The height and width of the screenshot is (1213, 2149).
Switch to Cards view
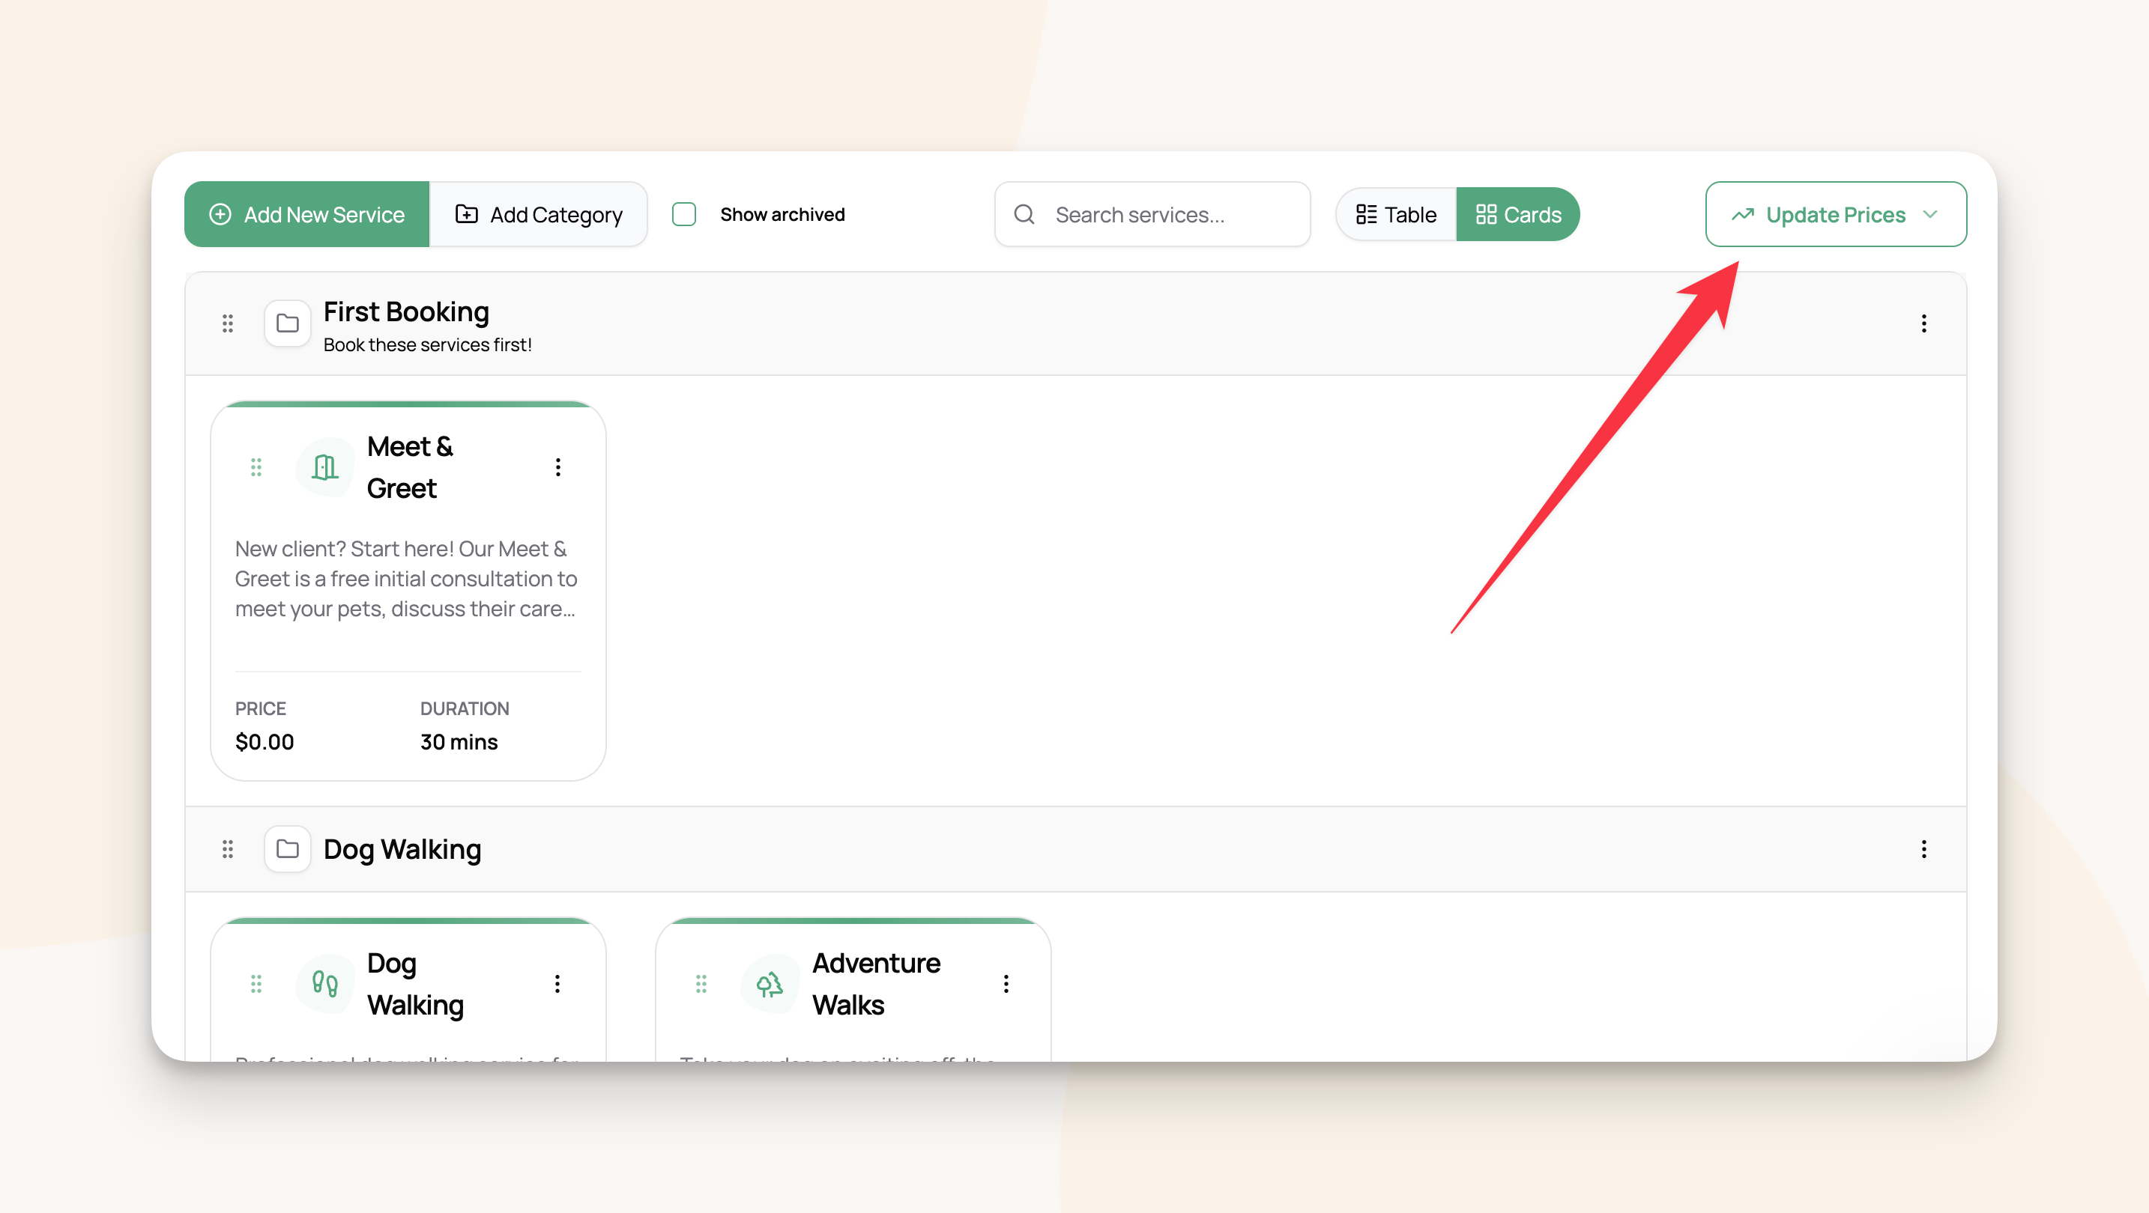(x=1518, y=214)
